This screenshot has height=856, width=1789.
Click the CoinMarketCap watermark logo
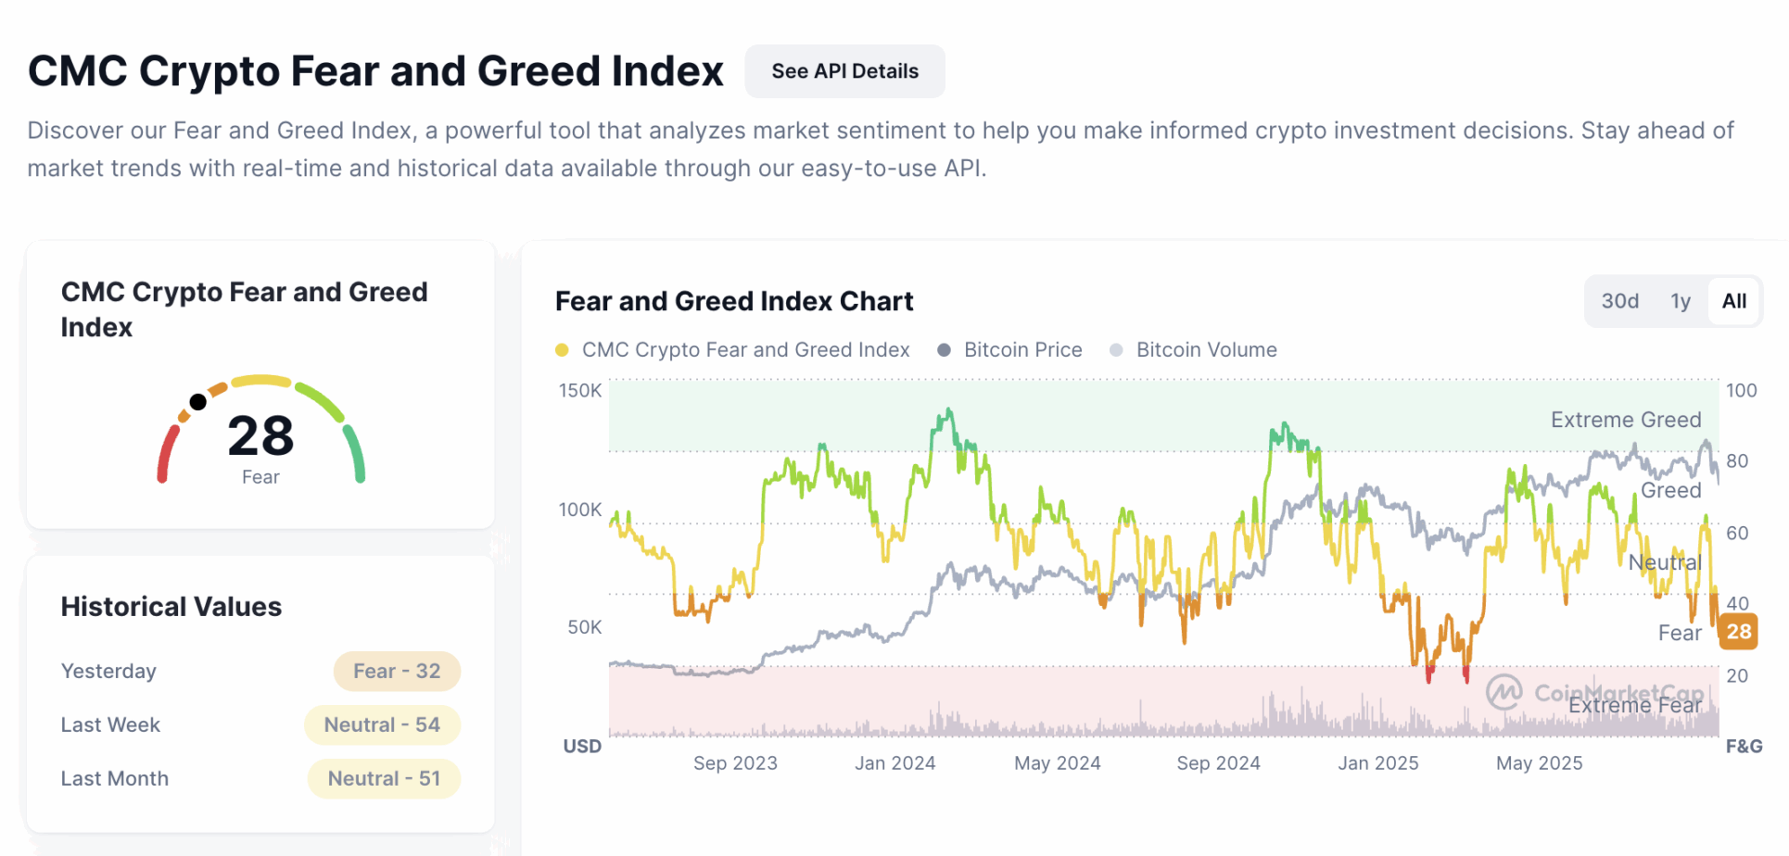[x=1504, y=692]
